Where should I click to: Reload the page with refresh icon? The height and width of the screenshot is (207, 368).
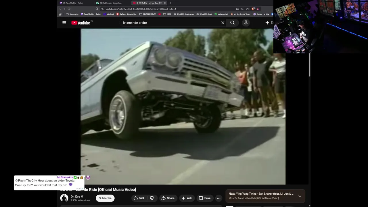pyautogui.click(x=69, y=9)
